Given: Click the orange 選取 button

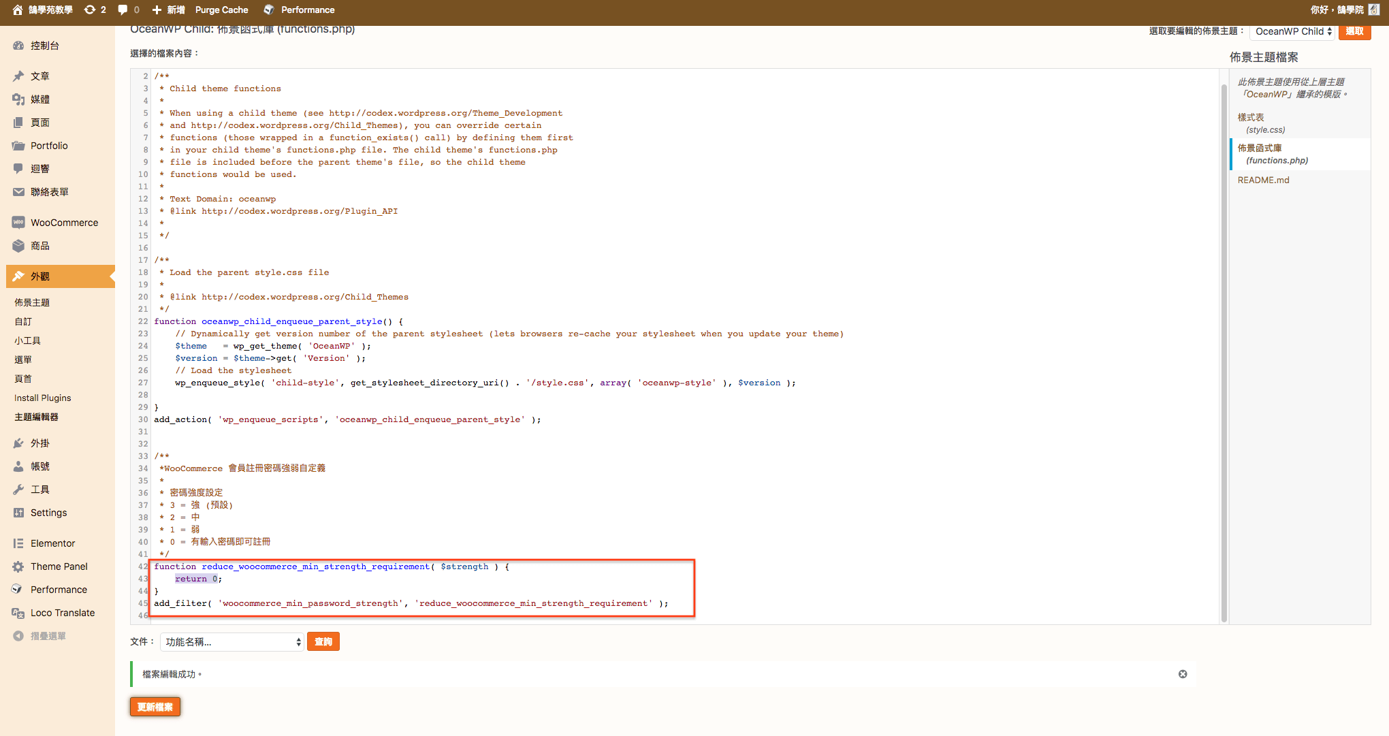Looking at the screenshot, I should coord(1354,31).
